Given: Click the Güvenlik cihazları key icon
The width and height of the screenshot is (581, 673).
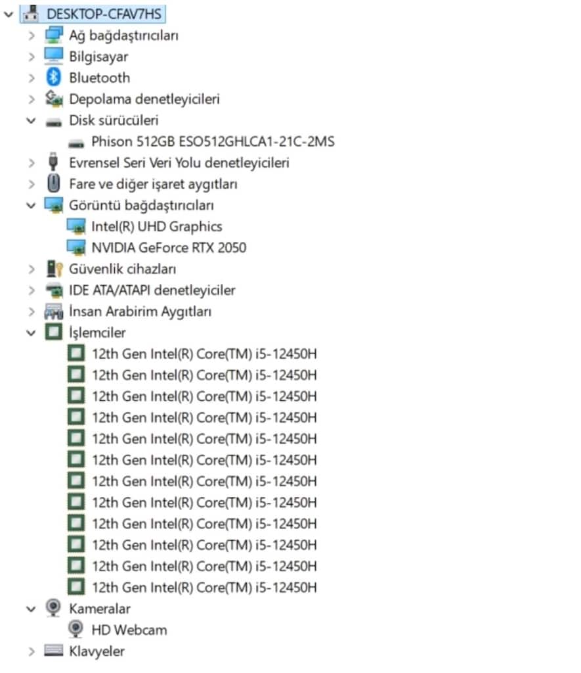Looking at the screenshot, I should point(54,269).
